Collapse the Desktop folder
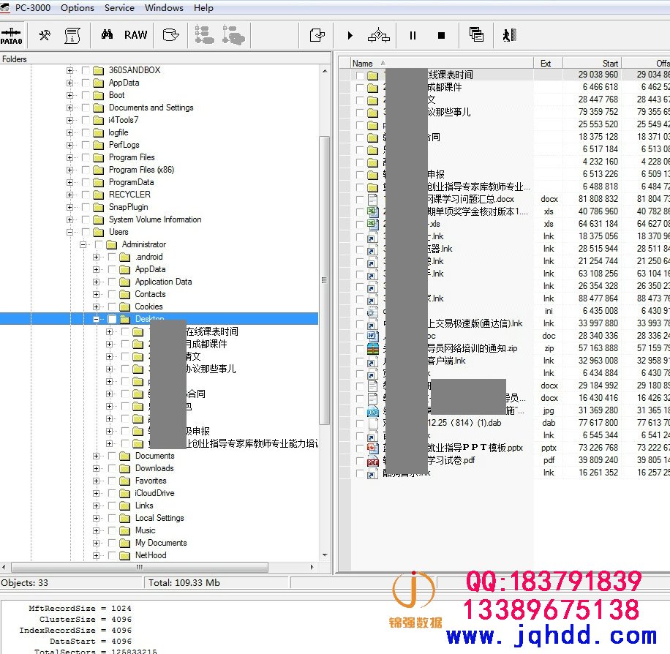This screenshot has width=670, height=654. [96, 319]
